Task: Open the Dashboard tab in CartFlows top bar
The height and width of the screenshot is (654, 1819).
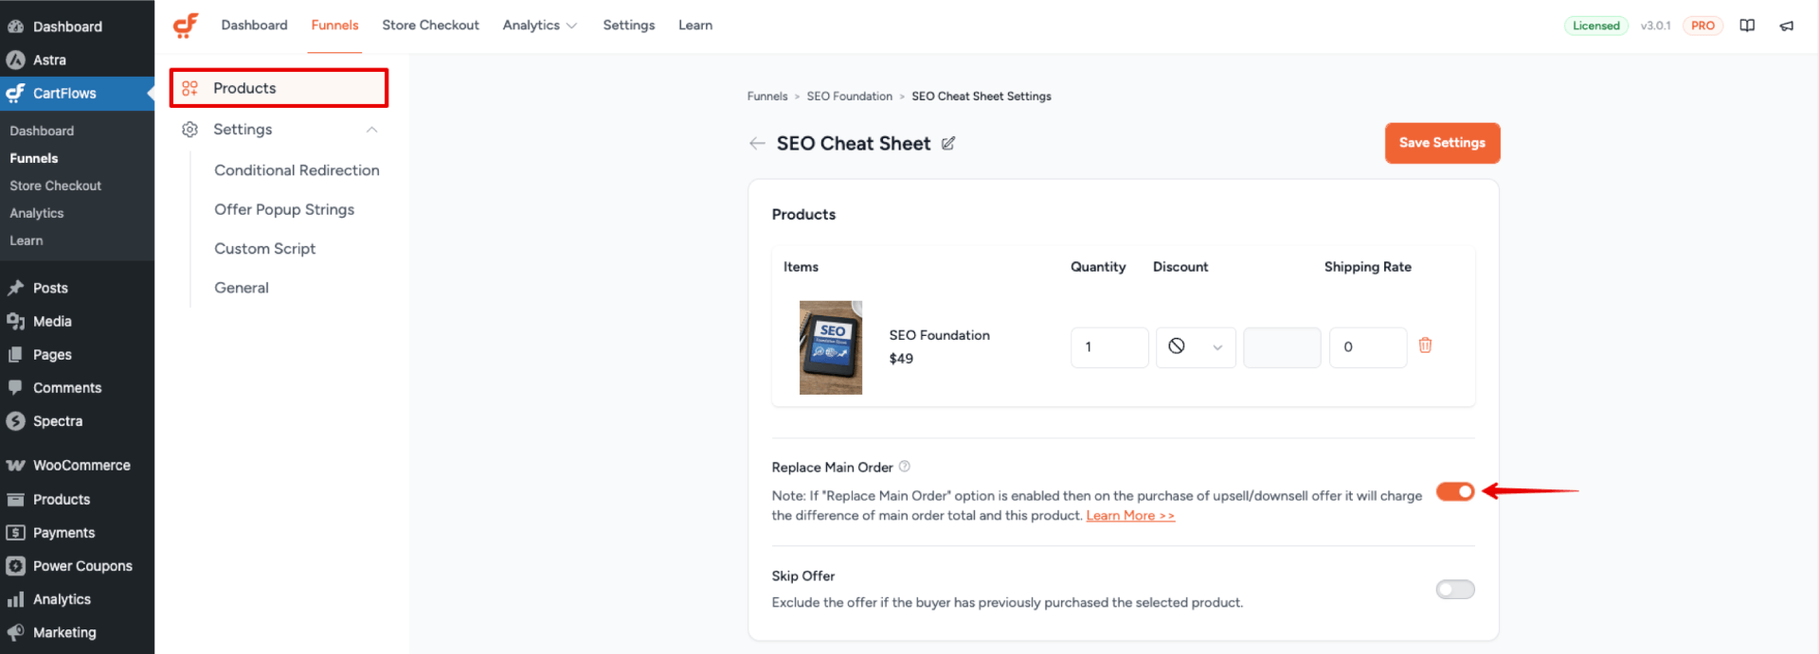Action: [x=254, y=26]
